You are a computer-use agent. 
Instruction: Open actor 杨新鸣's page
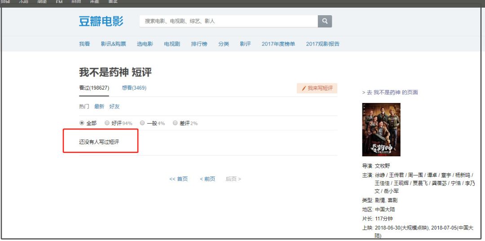coord(463,175)
